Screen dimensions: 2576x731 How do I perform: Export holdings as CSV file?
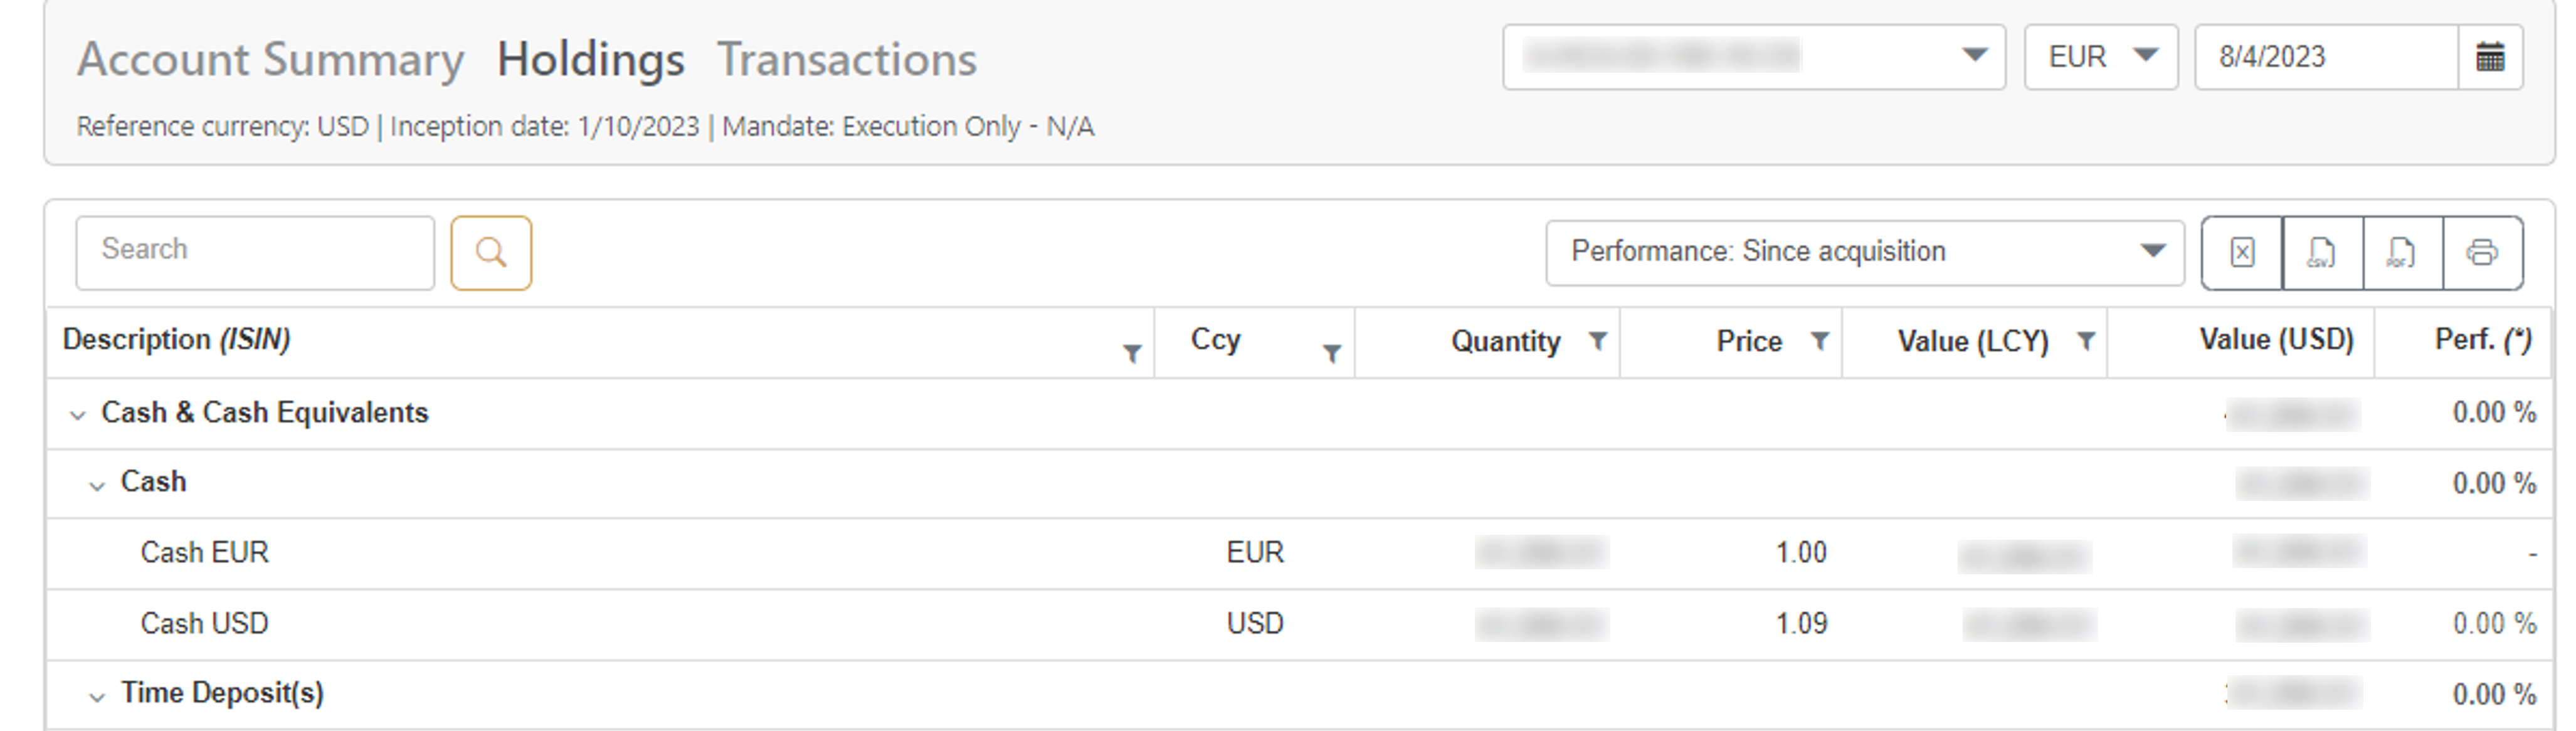pyautogui.click(x=2322, y=253)
